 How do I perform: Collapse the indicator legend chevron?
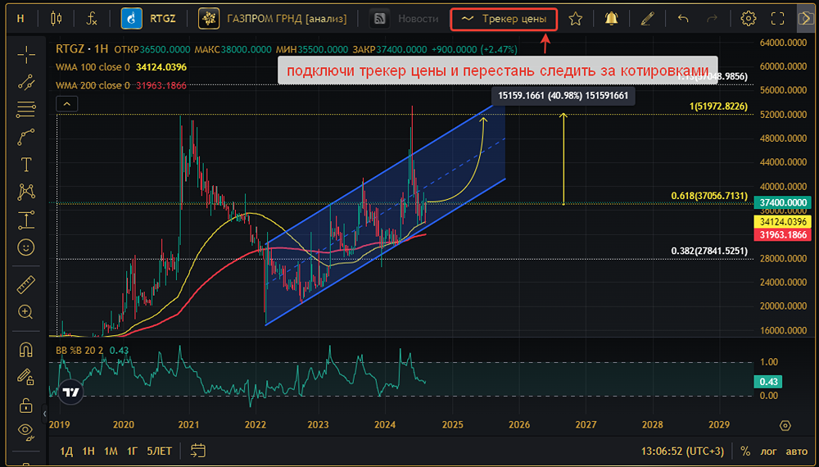click(66, 103)
